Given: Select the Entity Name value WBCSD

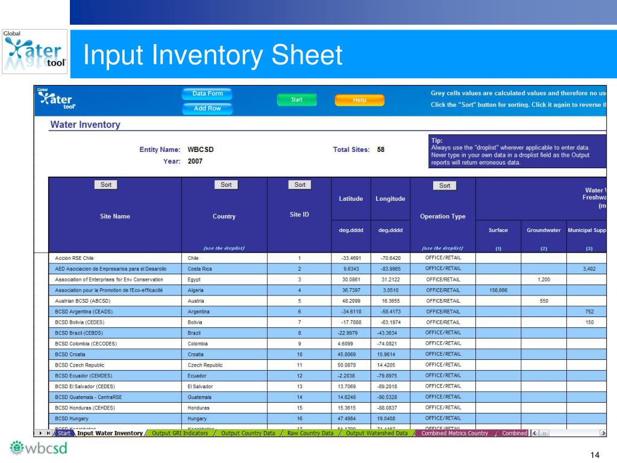Looking at the screenshot, I should tap(201, 150).
